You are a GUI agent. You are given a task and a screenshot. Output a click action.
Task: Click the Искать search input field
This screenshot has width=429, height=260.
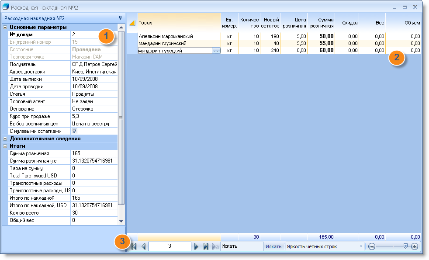[242, 246]
